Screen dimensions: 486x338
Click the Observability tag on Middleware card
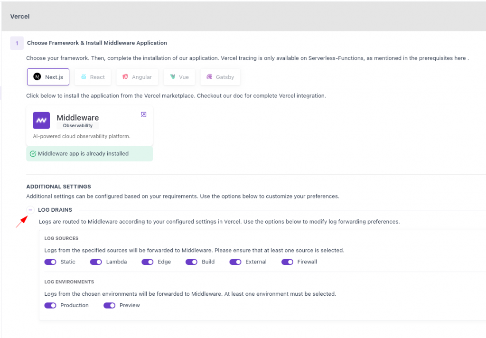pyautogui.click(x=78, y=126)
